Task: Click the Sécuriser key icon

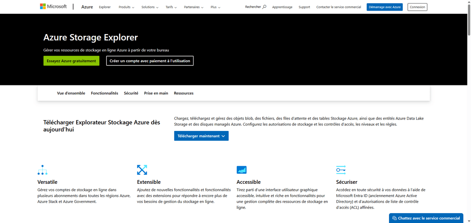Action: [x=341, y=170]
